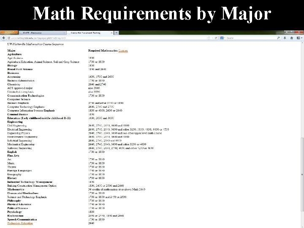The width and height of the screenshot is (304, 228).
Task: Select the 'Accounting' row label
Action: (14, 77)
